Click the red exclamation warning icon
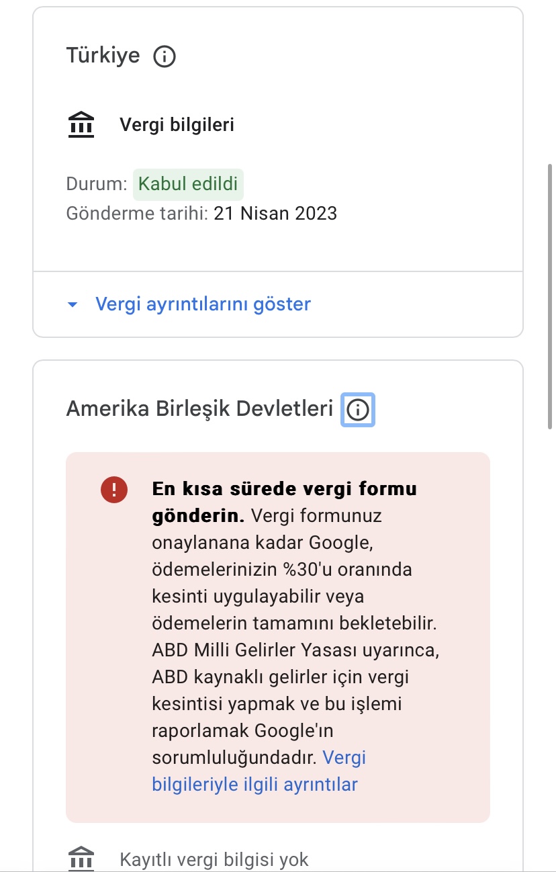This screenshot has height=872, width=556. tap(114, 489)
